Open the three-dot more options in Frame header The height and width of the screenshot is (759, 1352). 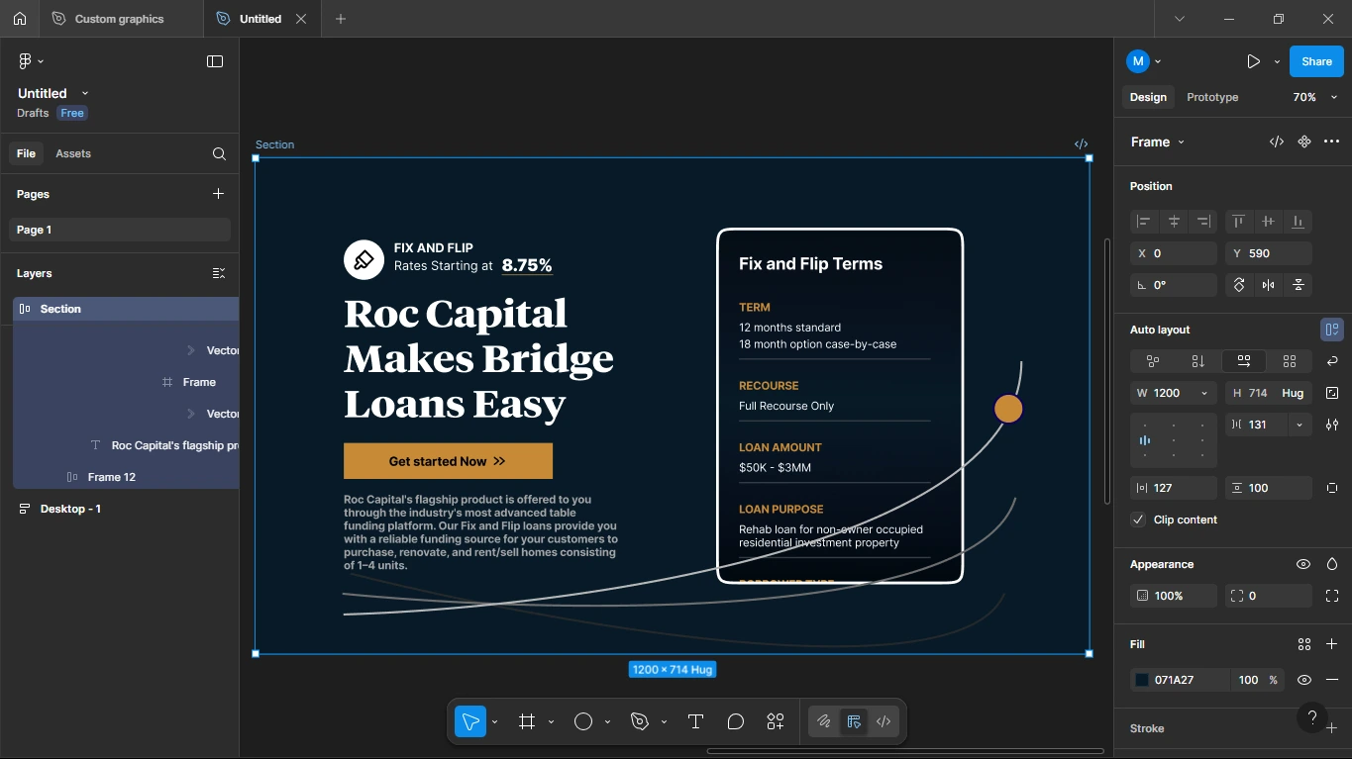pos(1332,142)
